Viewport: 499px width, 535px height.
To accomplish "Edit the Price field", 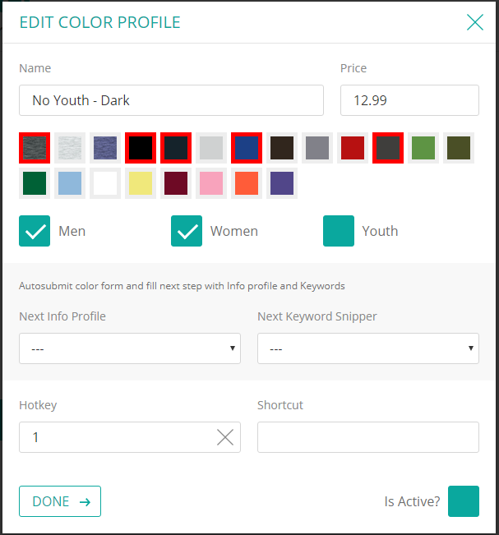I will (x=409, y=100).
